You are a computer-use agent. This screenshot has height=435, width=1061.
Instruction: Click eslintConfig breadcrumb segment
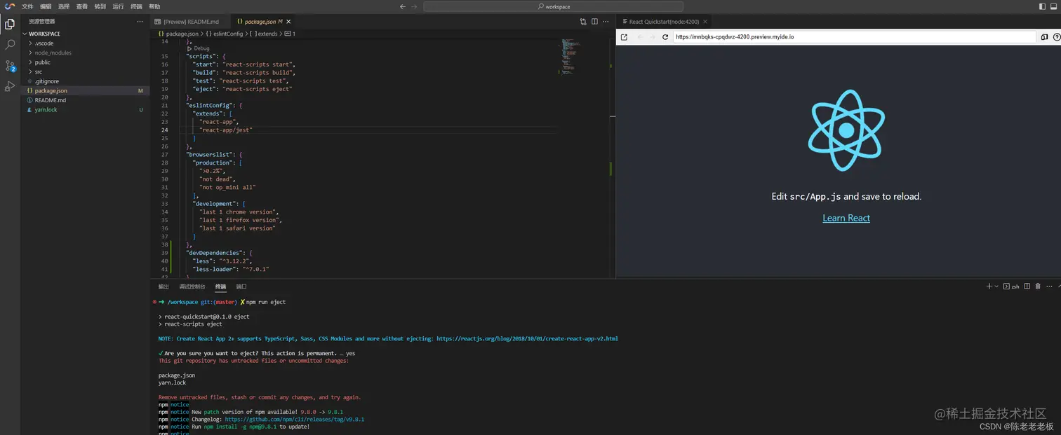[x=228, y=34]
